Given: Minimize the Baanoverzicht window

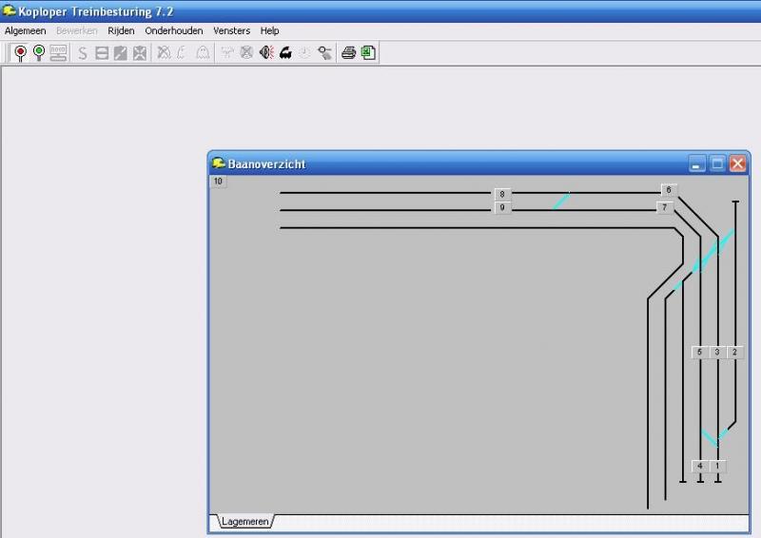Looking at the screenshot, I should (x=696, y=164).
